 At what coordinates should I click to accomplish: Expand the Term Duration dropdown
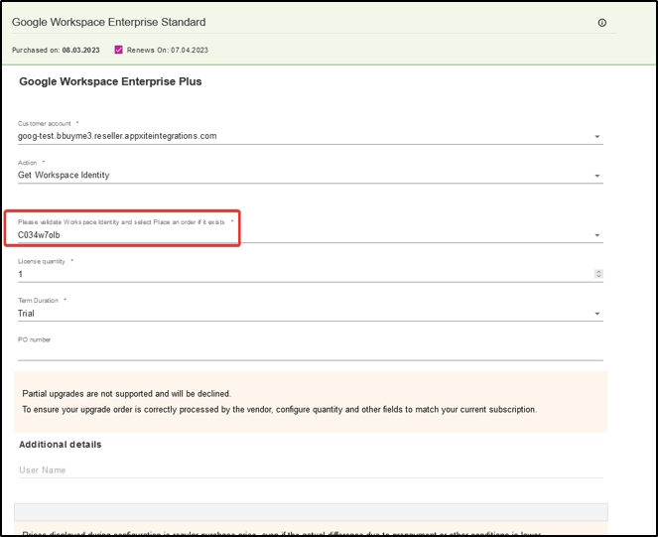tap(310, 314)
